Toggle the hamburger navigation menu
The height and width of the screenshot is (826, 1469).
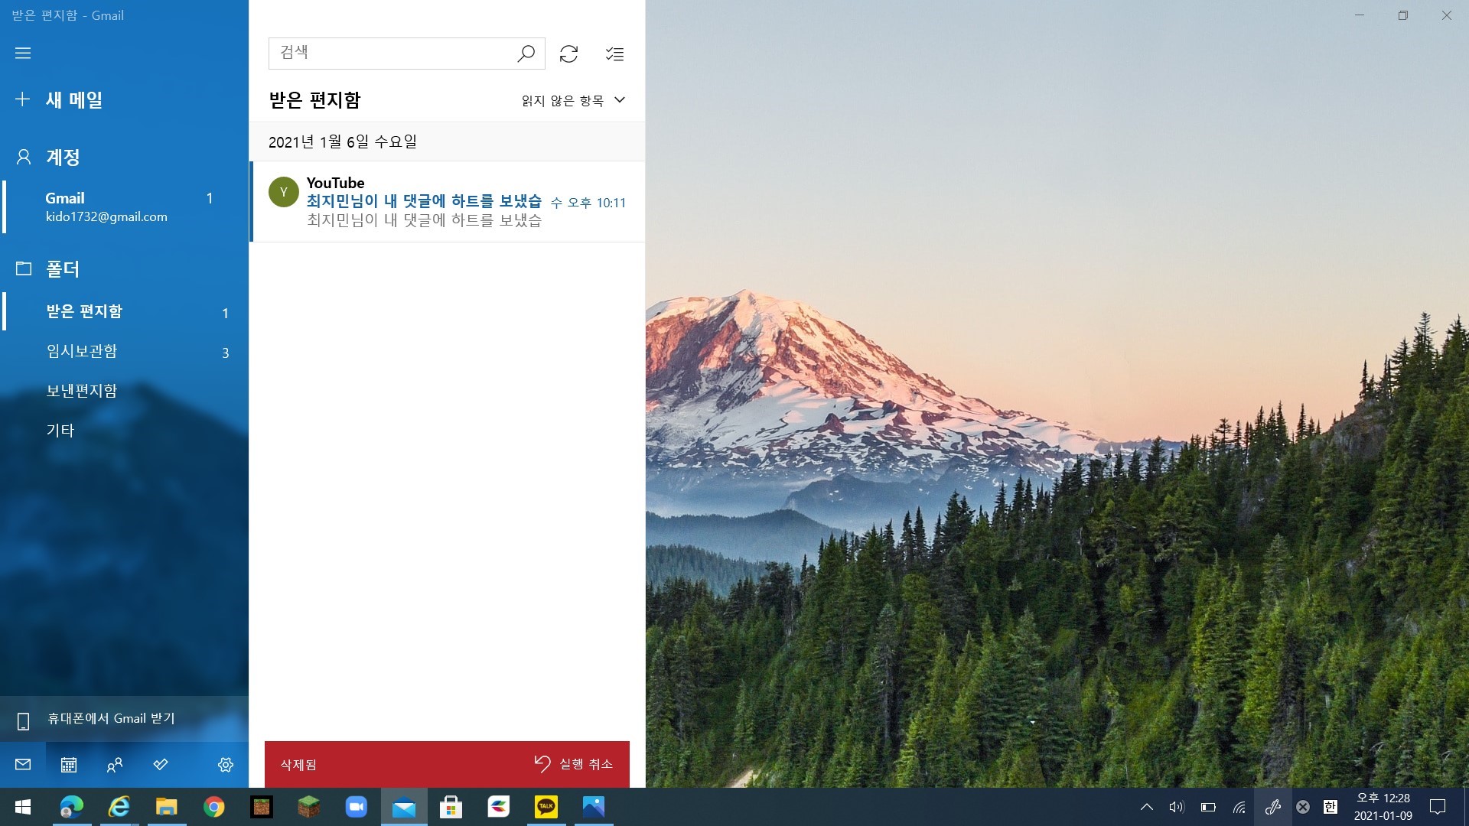23,53
